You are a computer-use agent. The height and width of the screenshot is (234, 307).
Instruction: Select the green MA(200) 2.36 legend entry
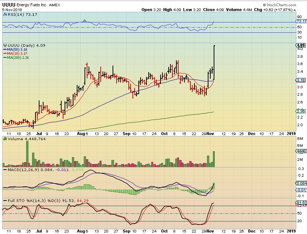point(16,57)
